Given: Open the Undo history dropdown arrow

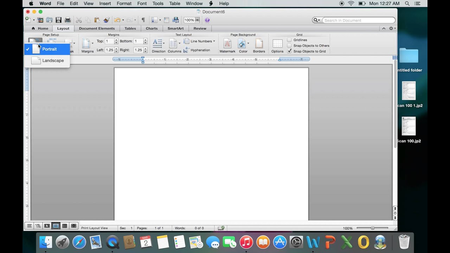Looking at the screenshot, I should coord(123,20).
